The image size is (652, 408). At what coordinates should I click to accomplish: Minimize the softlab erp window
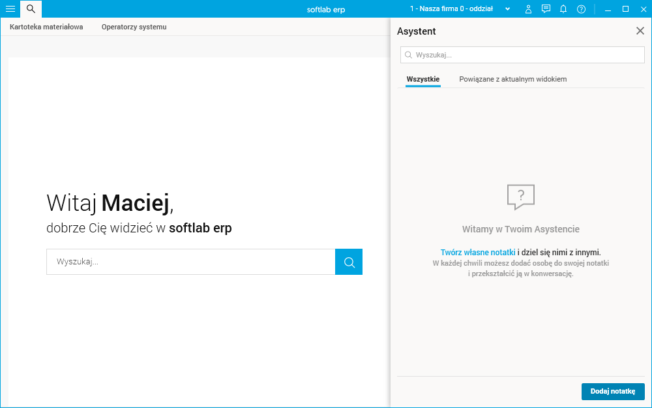[608, 9]
